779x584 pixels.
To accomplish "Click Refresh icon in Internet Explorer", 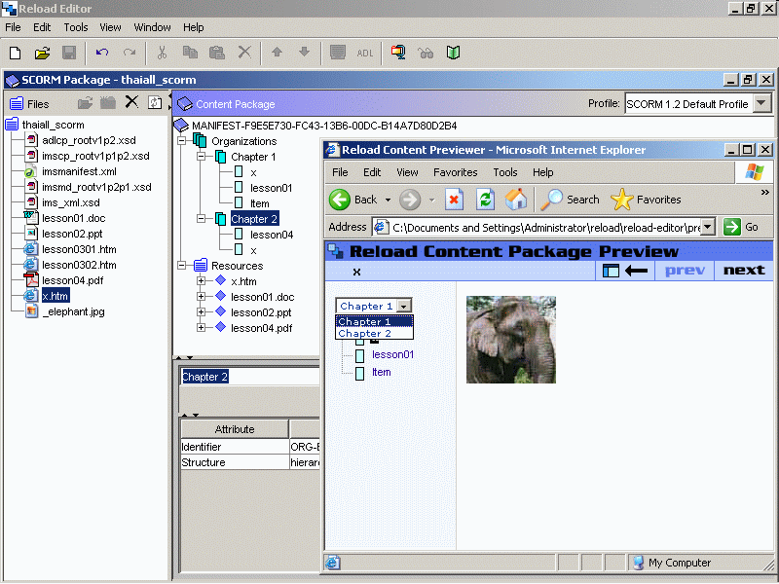I will click(484, 200).
